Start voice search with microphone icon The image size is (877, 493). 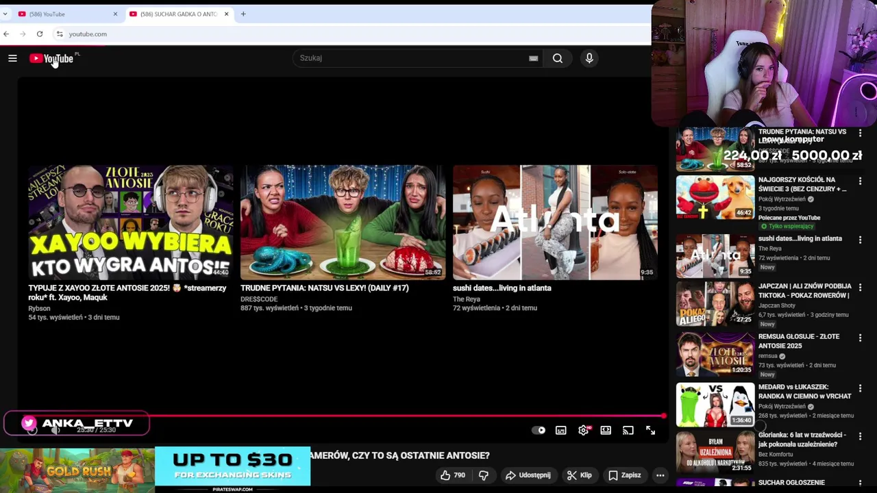tap(589, 58)
